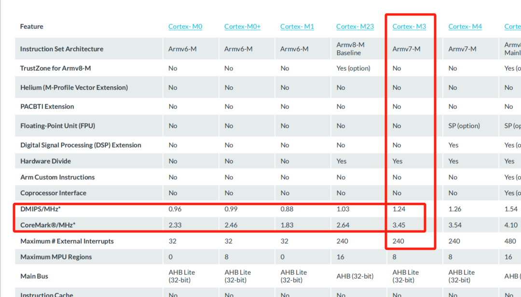Click the 2.64 CoreMark value

pos(343,225)
